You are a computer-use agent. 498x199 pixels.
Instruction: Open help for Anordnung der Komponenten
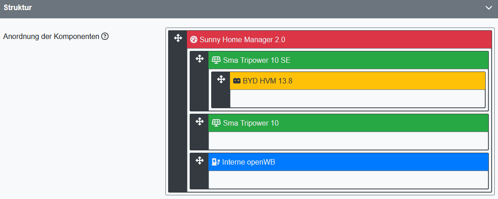point(105,37)
